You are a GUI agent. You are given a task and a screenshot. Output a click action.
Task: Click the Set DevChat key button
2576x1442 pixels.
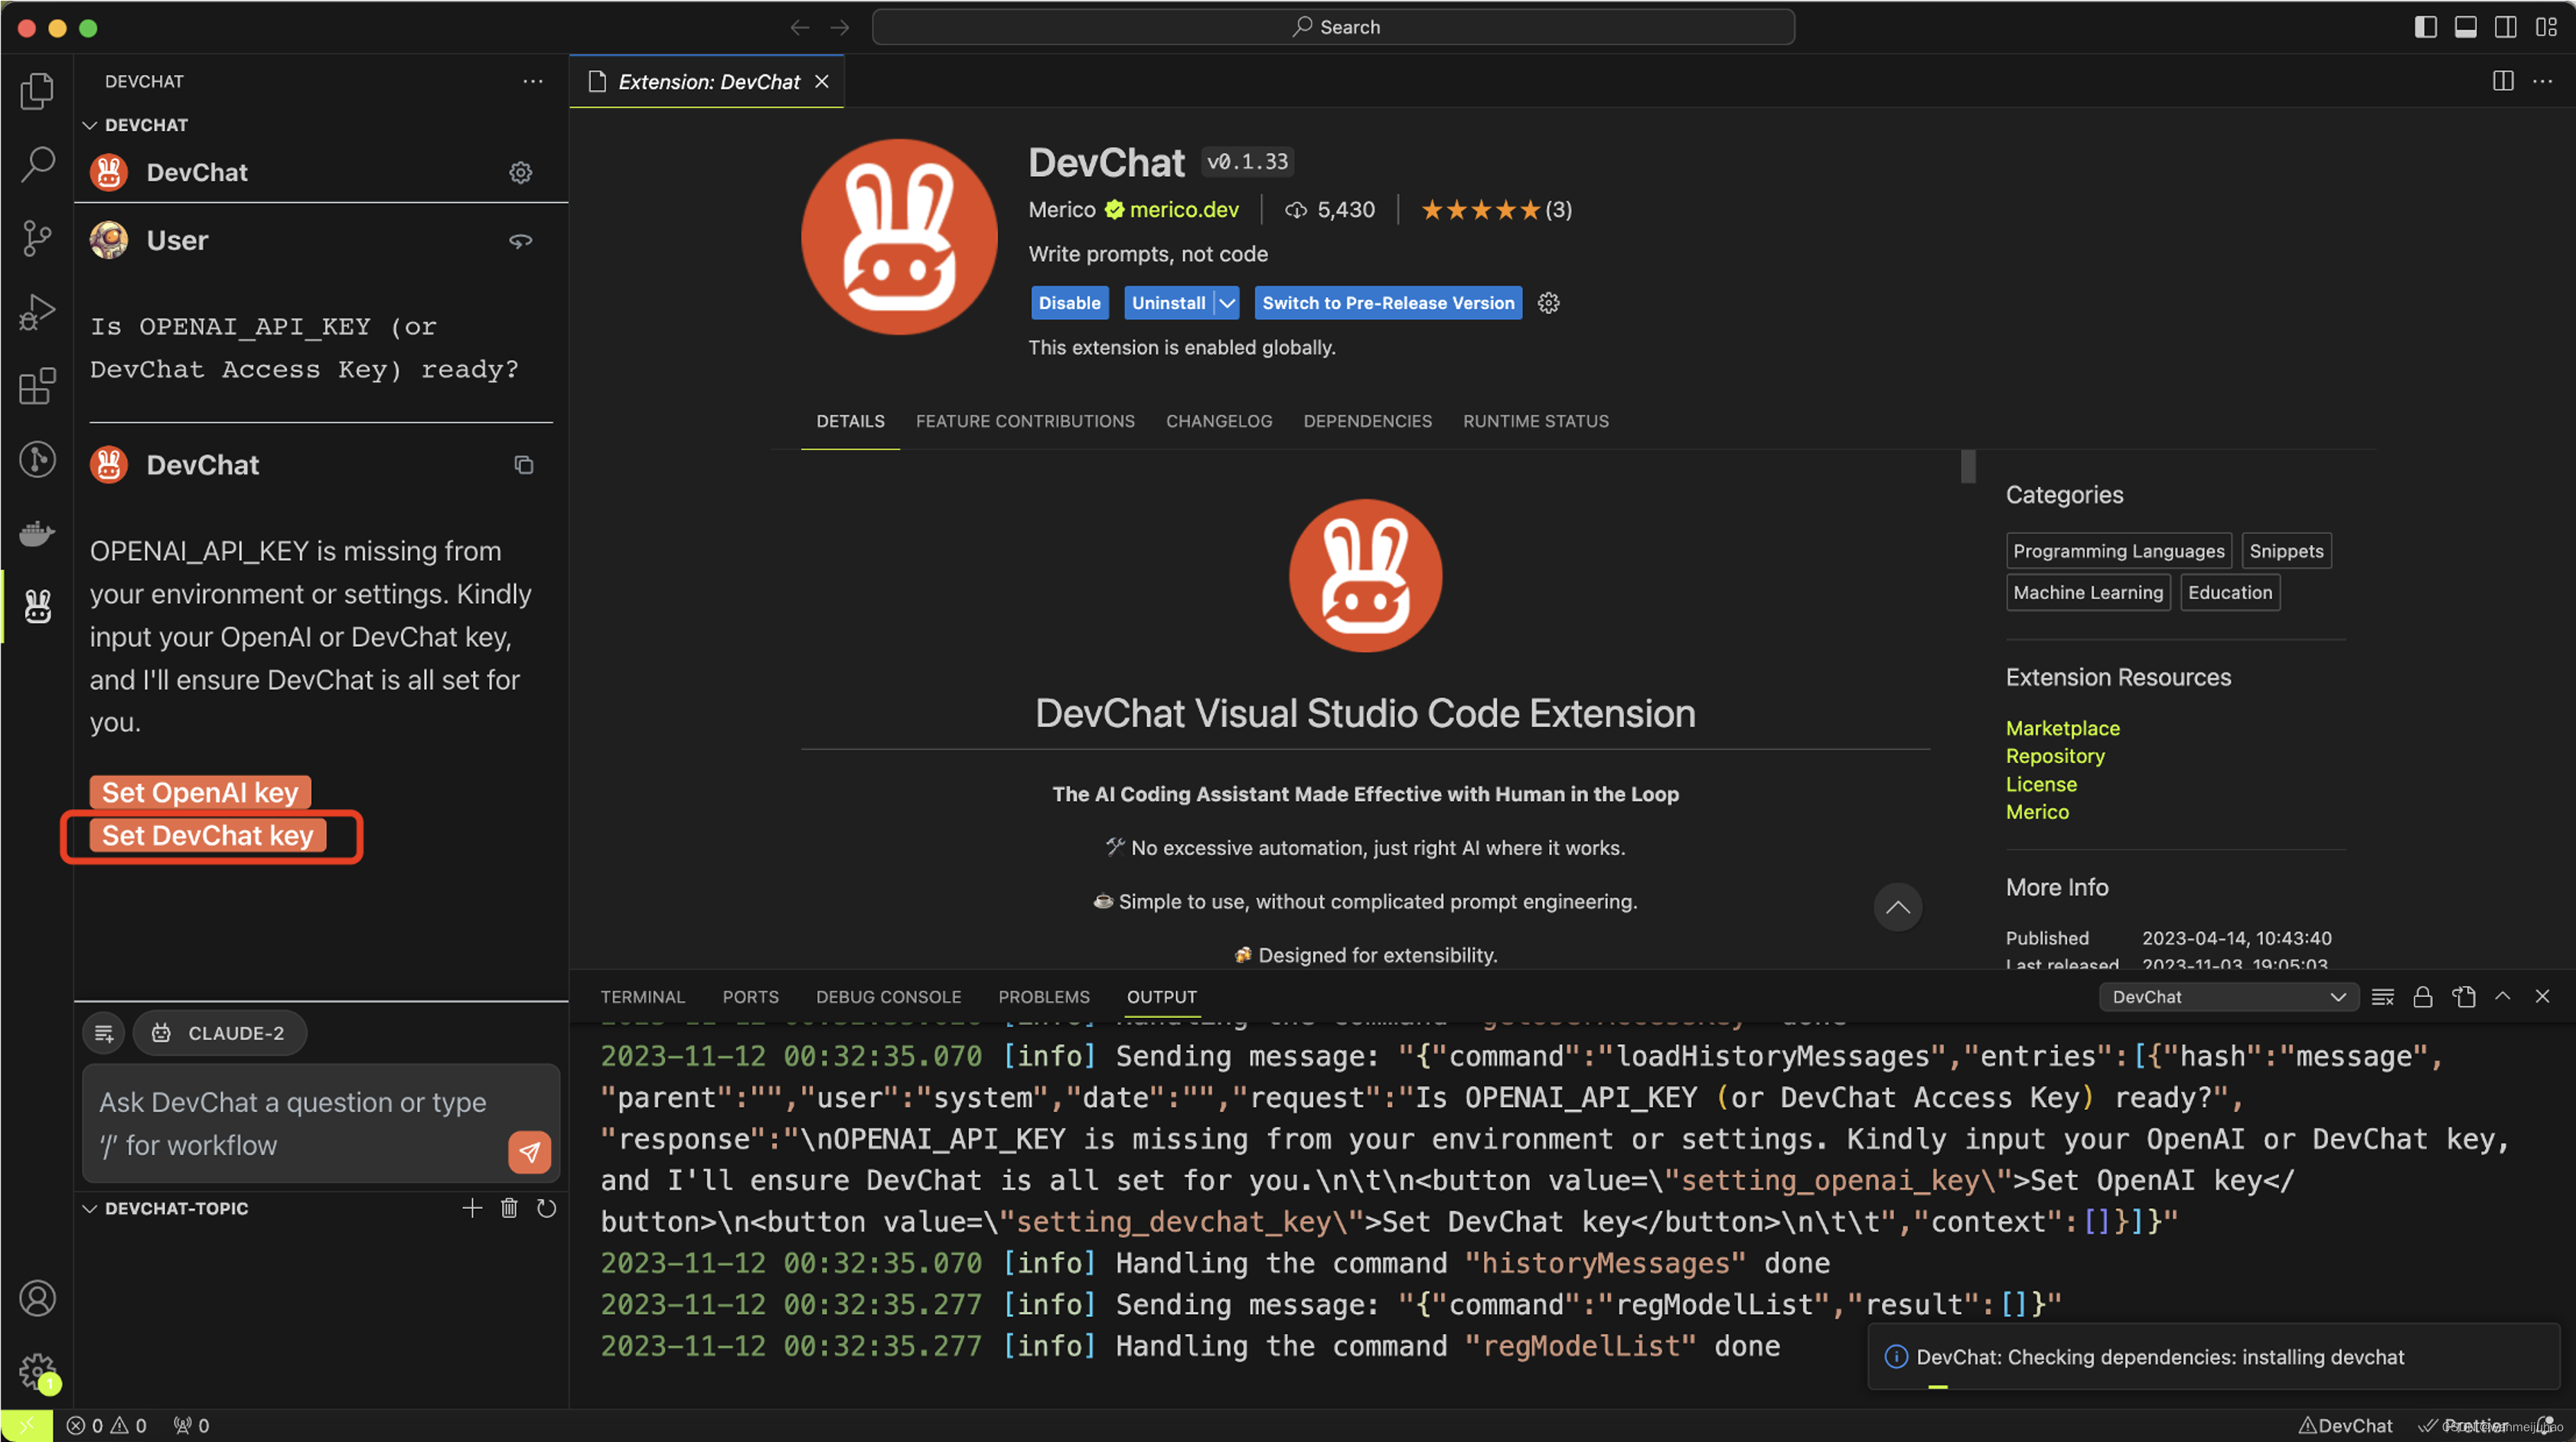208,835
